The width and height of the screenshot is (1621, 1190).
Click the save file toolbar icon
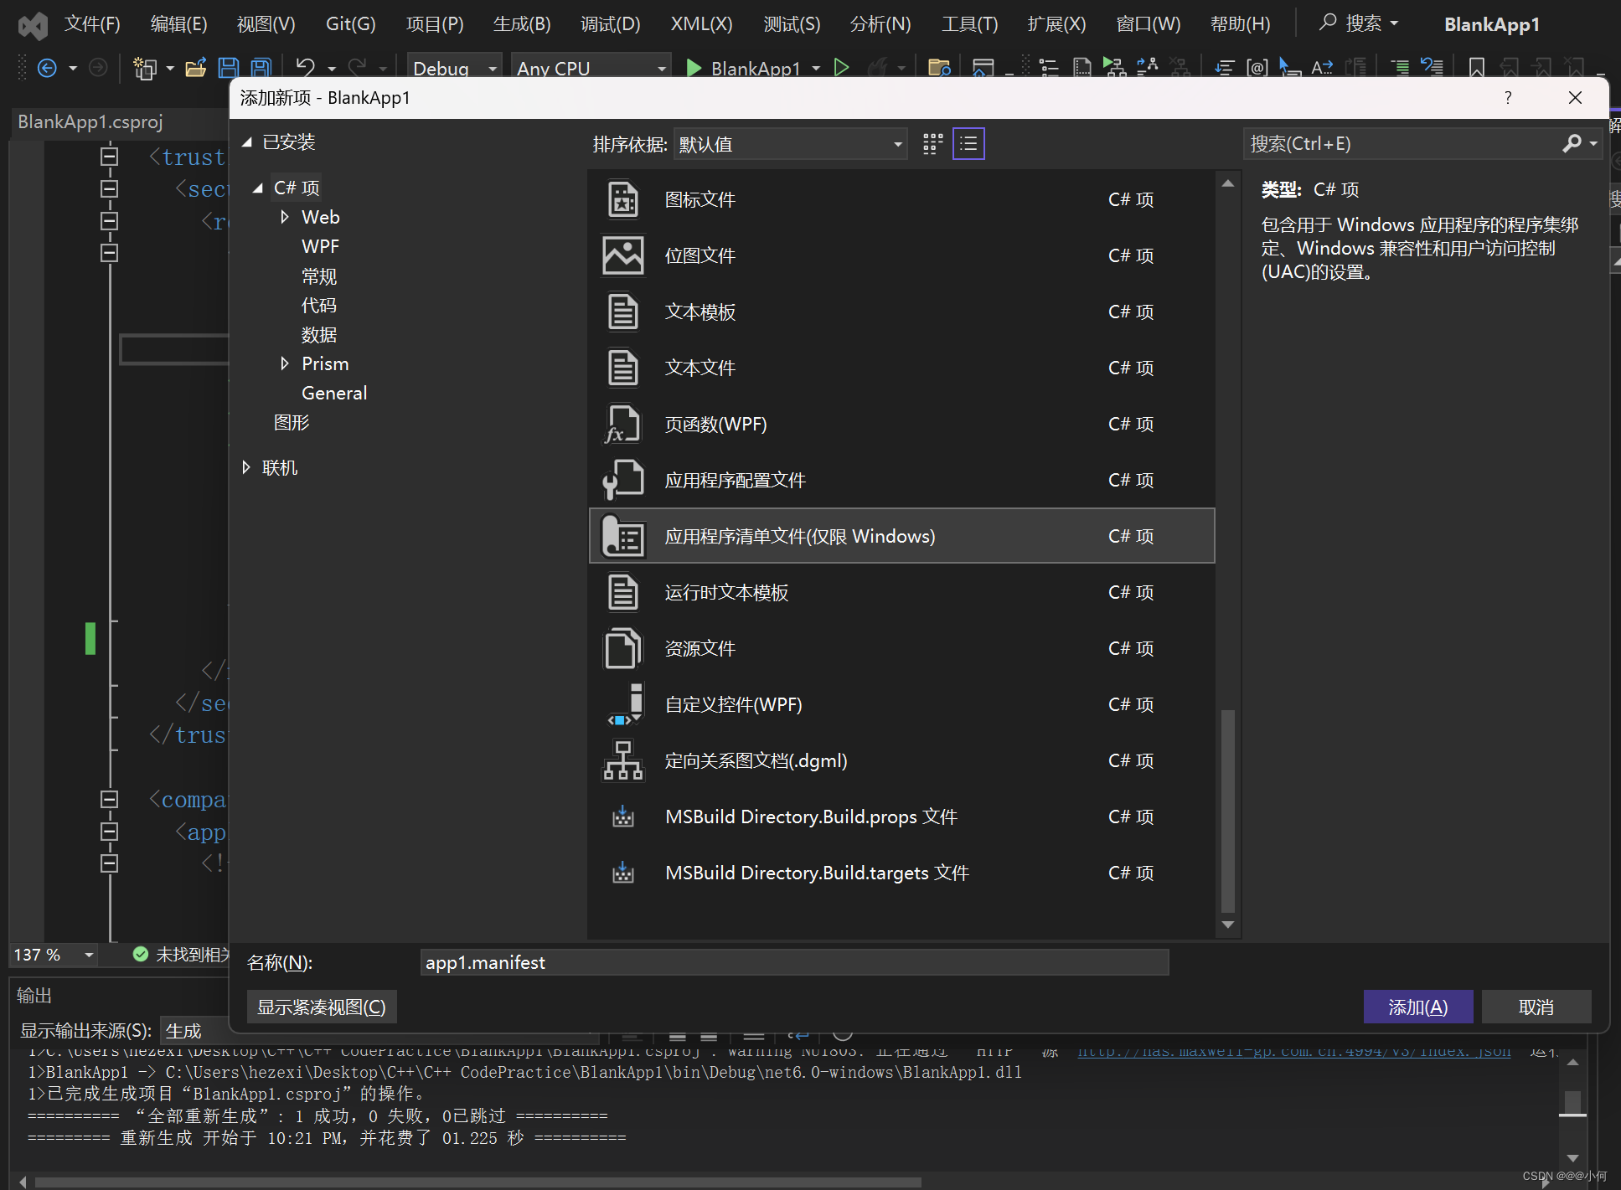229,68
